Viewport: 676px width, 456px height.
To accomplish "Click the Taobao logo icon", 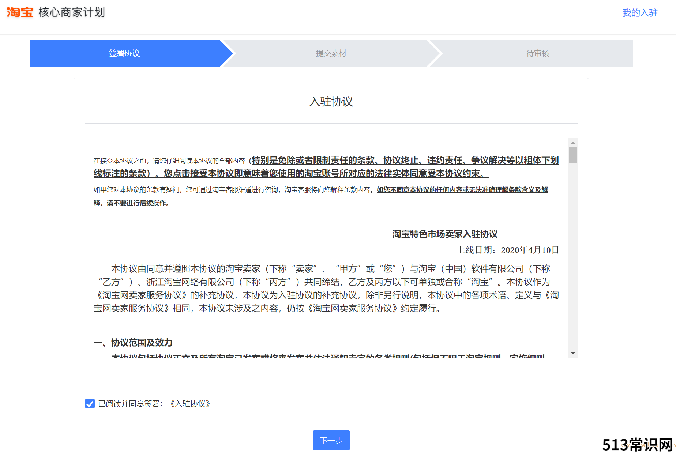I will click(x=20, y=12).
